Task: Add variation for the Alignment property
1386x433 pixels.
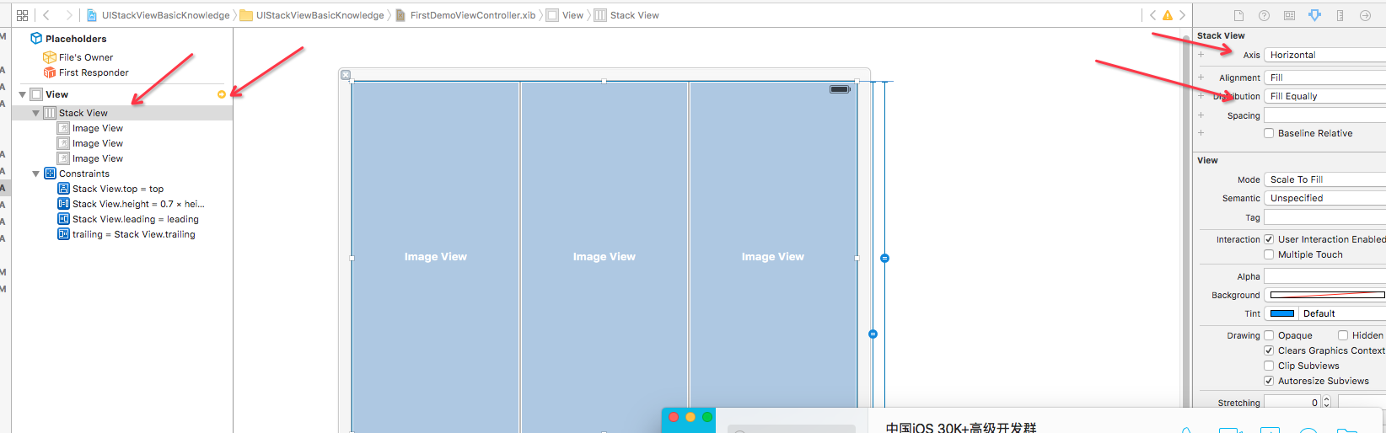Action: pyautogui.click(x=1201, y=78)
